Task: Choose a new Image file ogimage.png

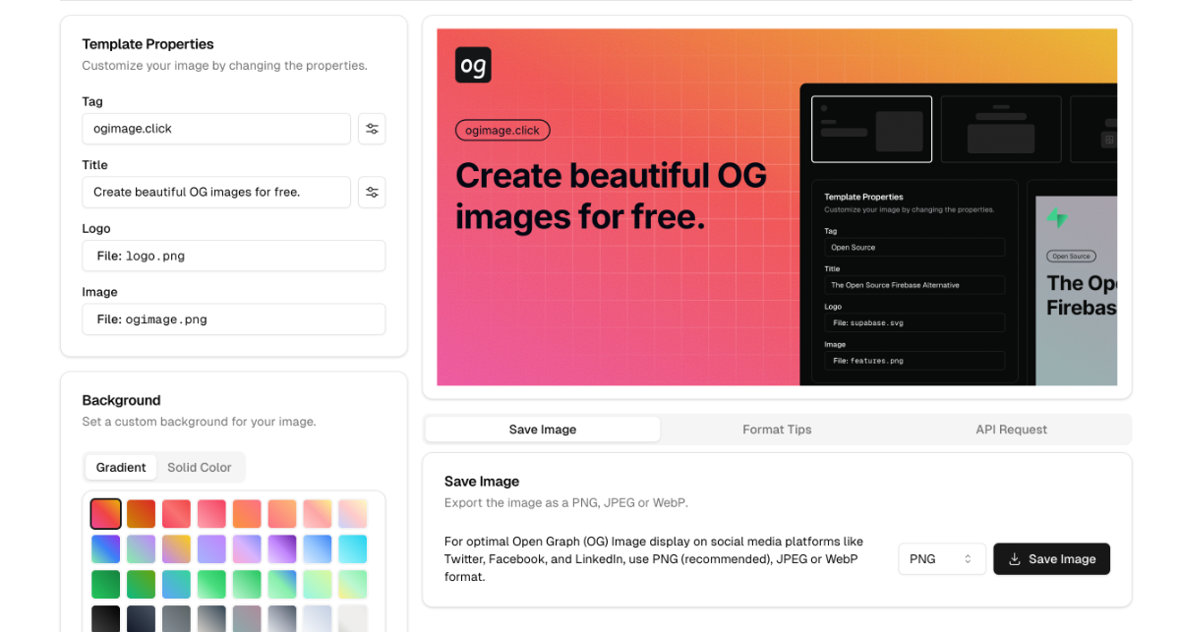Action: click(x=234, y=319)
